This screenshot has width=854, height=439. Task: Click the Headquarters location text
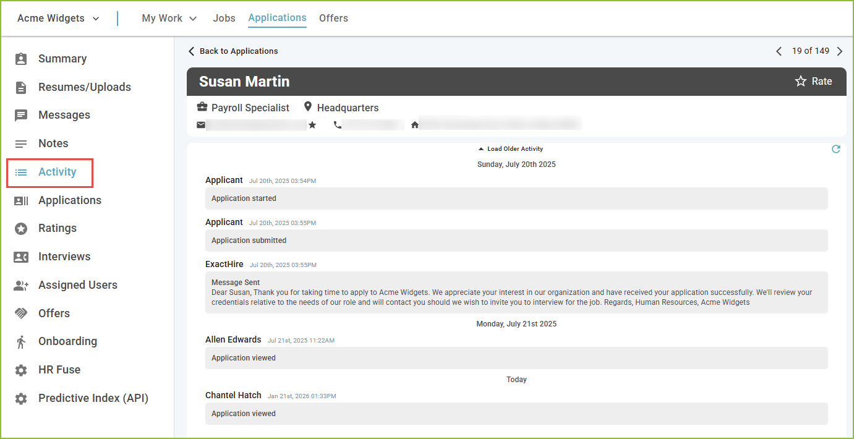pos(348,108)
